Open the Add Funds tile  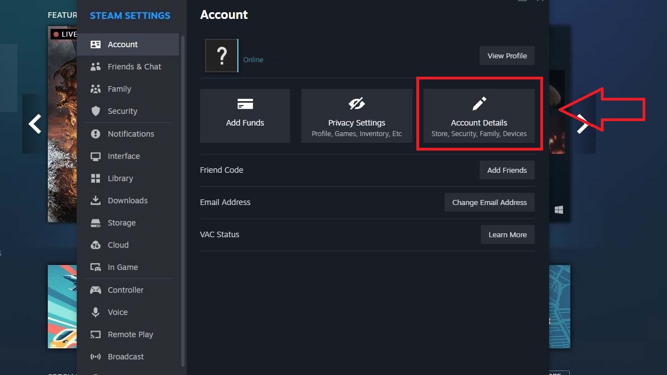pyautogui.click(x=245, y=116)
